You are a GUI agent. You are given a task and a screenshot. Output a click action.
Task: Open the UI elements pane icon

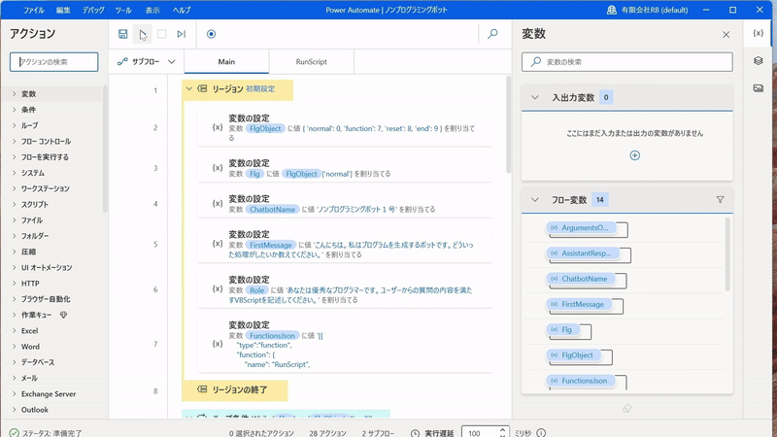coord(759,61)
